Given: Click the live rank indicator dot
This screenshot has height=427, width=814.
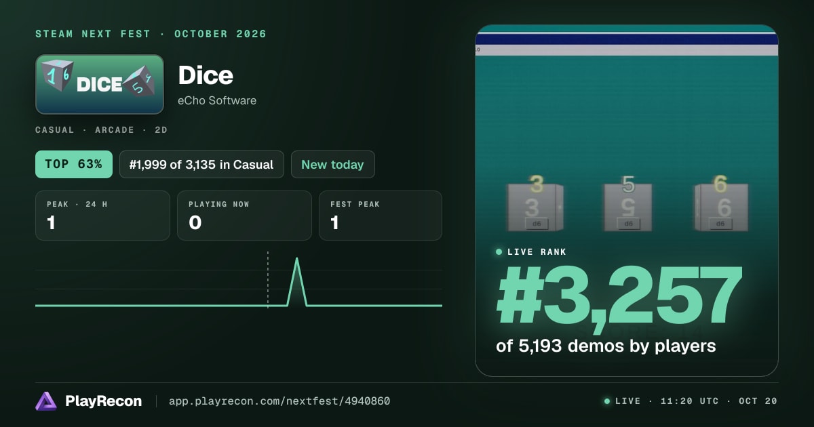Looking at the screenshot, I should click(499, 252).
